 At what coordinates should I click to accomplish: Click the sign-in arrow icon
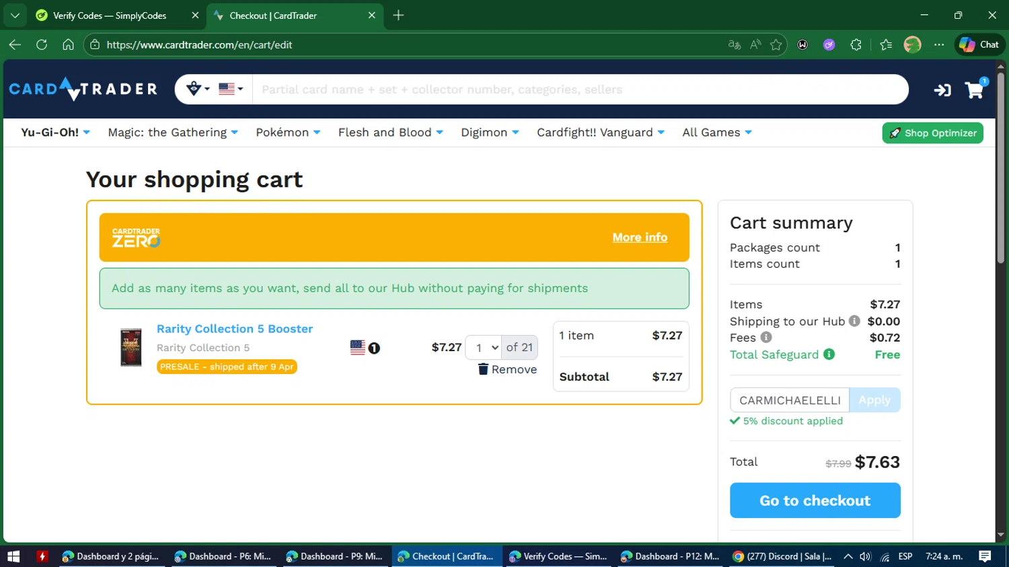click(942, 89)
